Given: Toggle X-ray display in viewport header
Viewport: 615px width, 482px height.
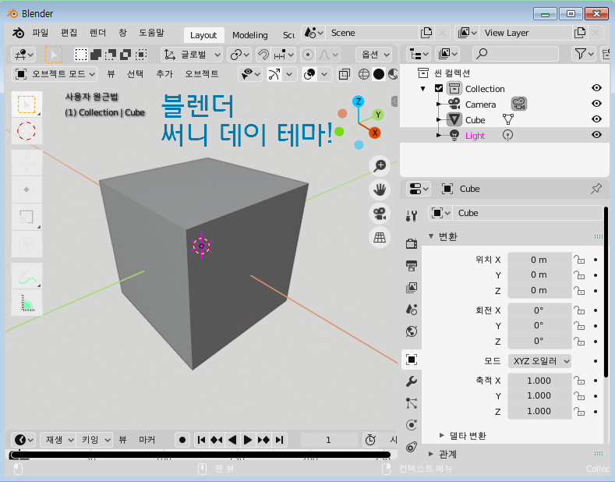Looking at the screenshot, I should (x=344, y=74).
